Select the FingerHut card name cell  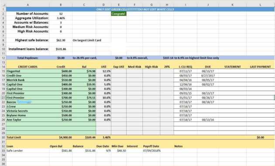click(x=27, y=71)
